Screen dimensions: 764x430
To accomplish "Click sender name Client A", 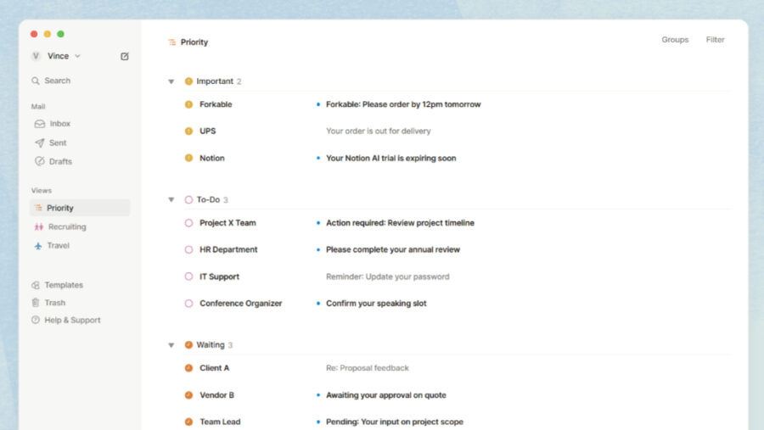I will click(214, 368).
